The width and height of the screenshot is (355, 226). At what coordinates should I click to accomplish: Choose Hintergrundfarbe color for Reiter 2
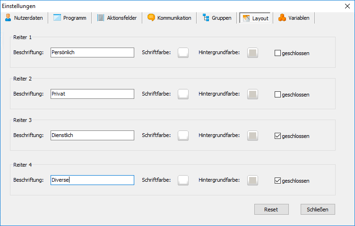click(253, 94)
